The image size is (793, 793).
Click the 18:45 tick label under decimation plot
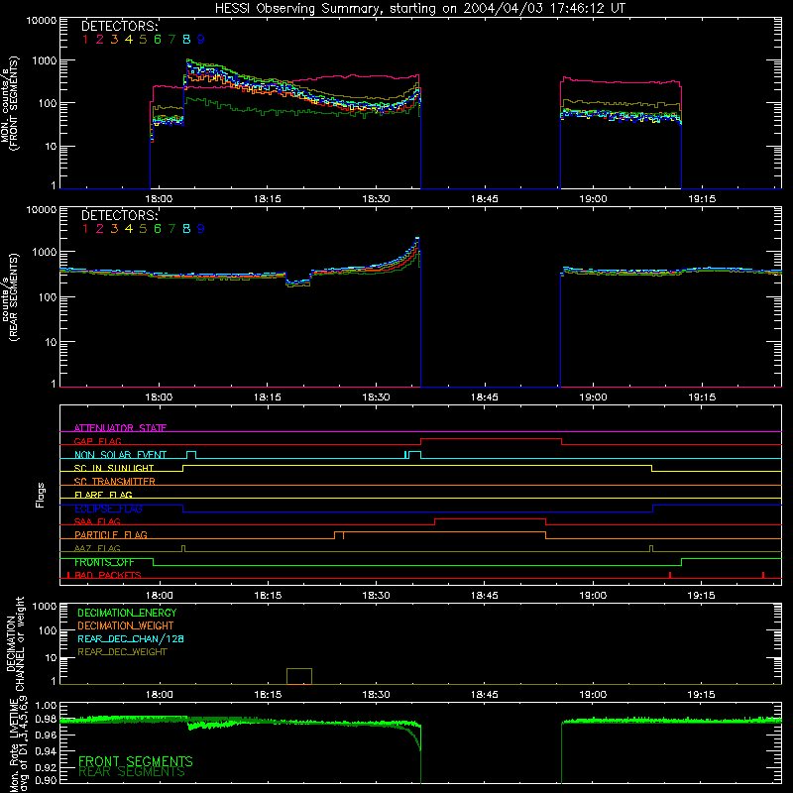click(485, 695)
